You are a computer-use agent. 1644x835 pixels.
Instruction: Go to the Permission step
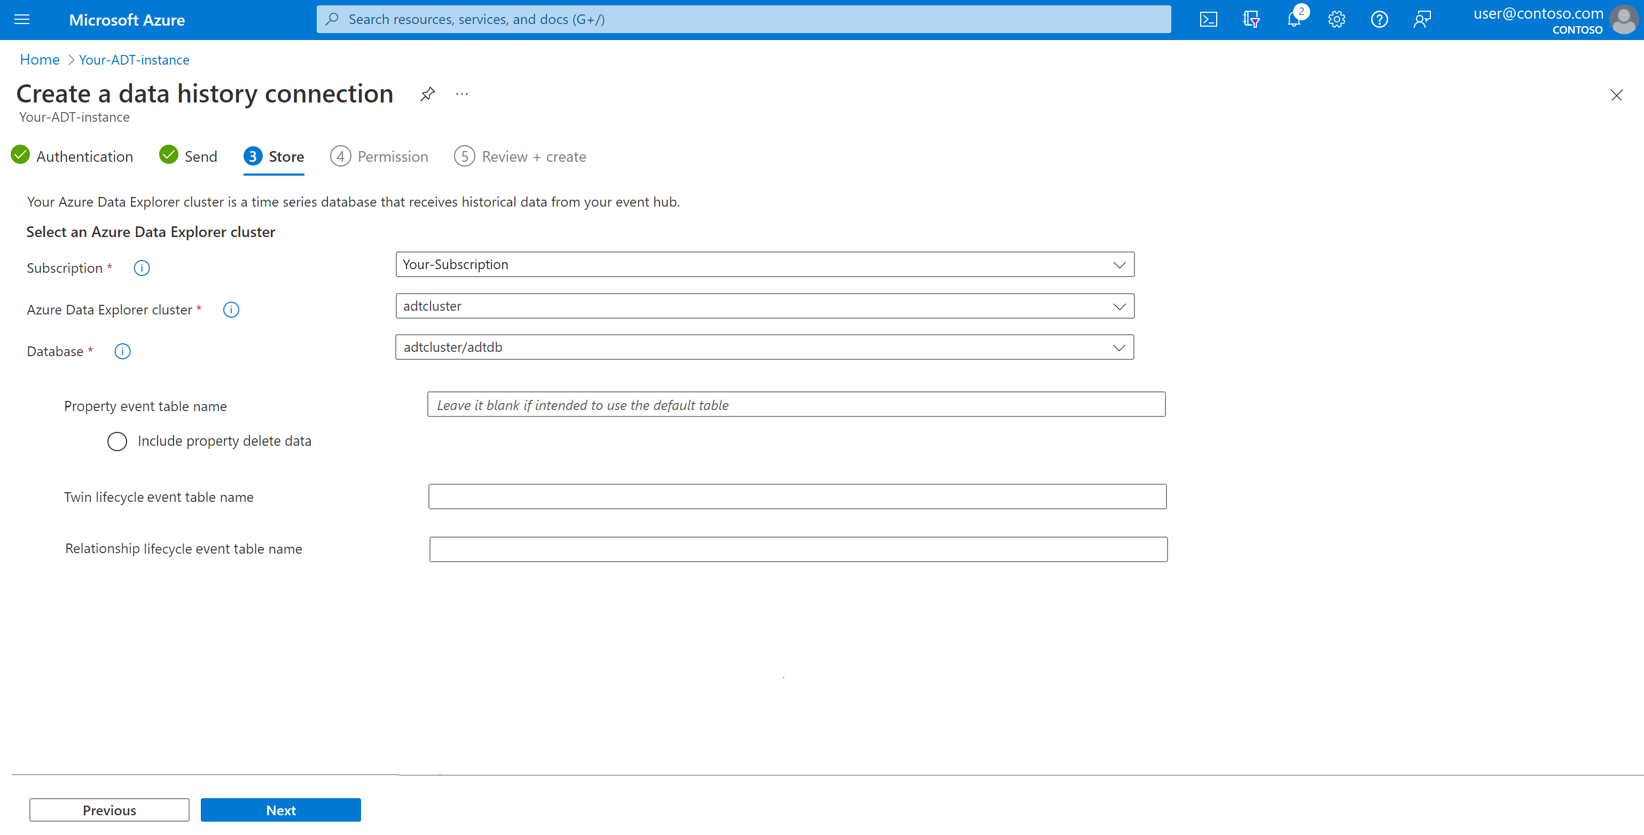coord(379,156)
